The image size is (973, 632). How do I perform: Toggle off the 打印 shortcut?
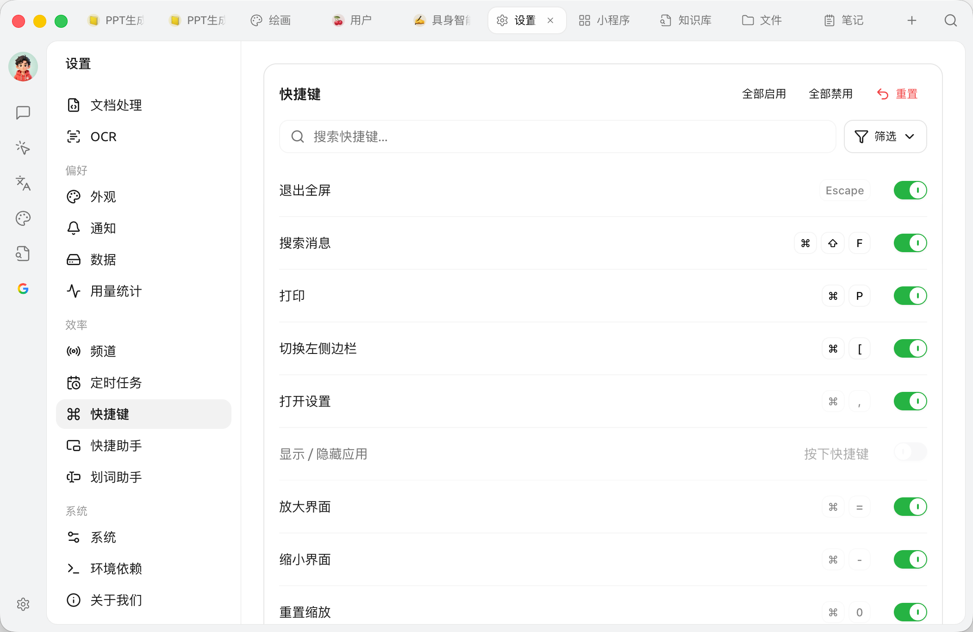click(x=910, y=296)
